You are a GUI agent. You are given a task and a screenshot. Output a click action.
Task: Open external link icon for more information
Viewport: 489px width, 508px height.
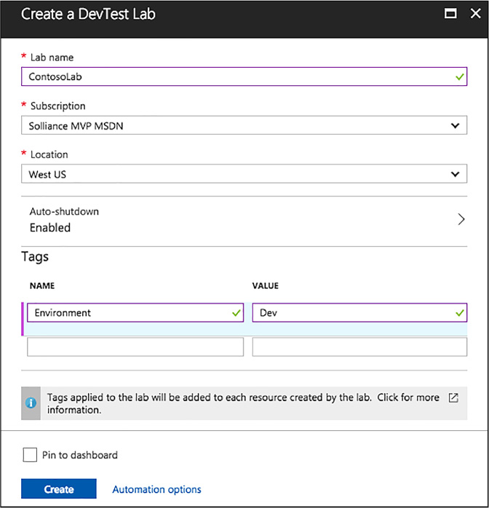coord(453,397)
